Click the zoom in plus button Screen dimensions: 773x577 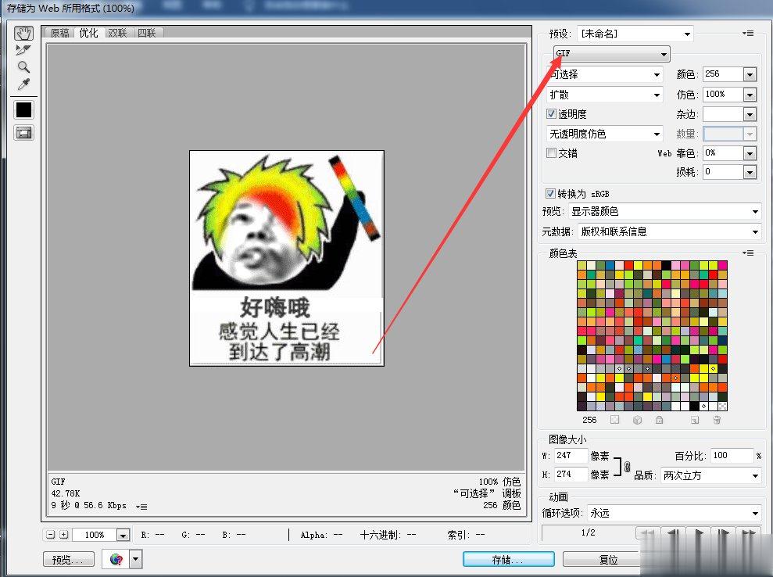click(63, 535)
